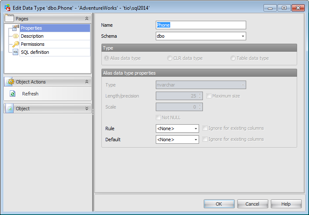This screenshot has height=215, width=309.
Task: Click the Permissions key icon
Action: pyautogui.click(x=16, y=45)
